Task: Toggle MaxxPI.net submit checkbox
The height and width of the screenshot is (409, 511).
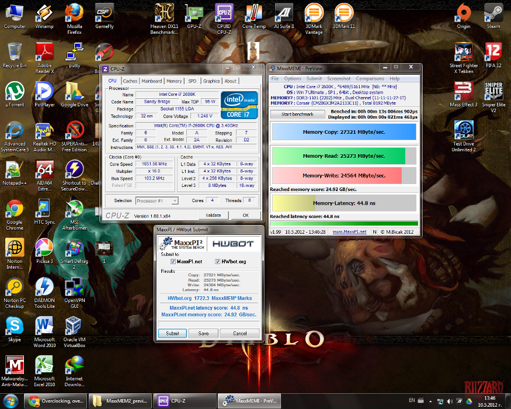Action: pyautogui.click(x=173, y=262)
